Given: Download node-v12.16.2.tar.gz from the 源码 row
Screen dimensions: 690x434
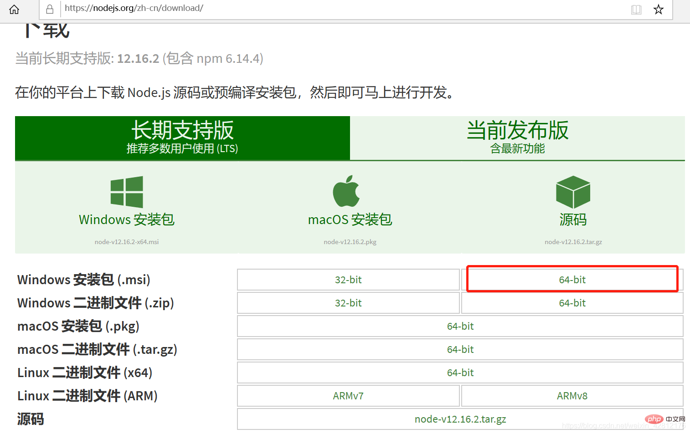Looking at the screenshot, I should click(x=460, y=419).
